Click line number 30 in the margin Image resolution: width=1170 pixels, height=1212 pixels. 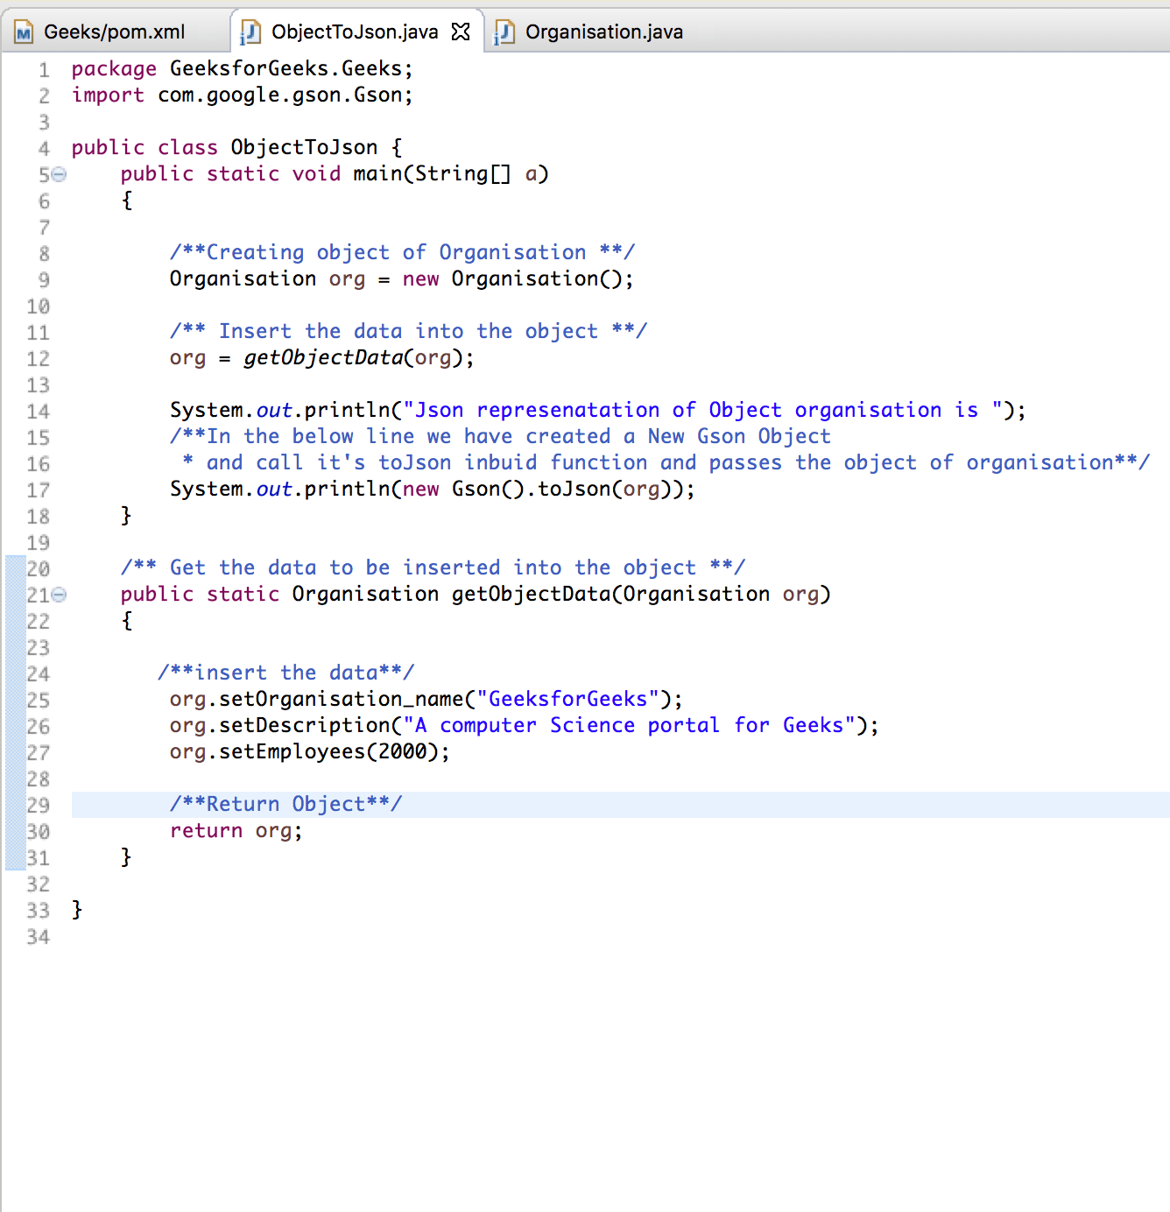tap(39, 830)
